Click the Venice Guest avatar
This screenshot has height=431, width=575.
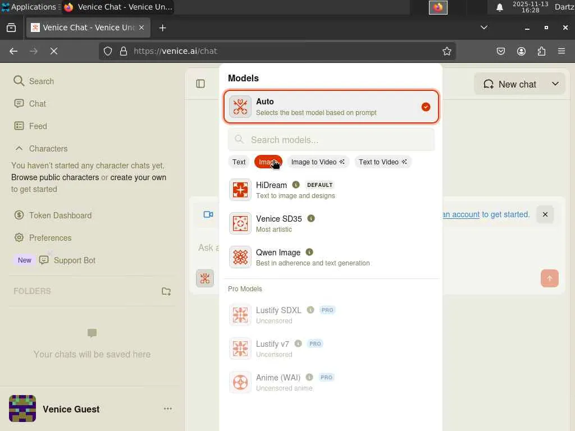(x=22, y=409)
